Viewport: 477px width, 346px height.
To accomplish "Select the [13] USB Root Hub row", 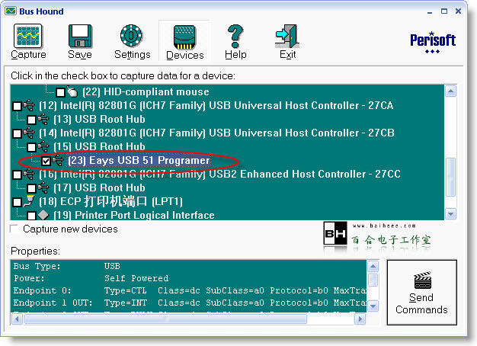I will pyautogui.click(x=99, y=119).
